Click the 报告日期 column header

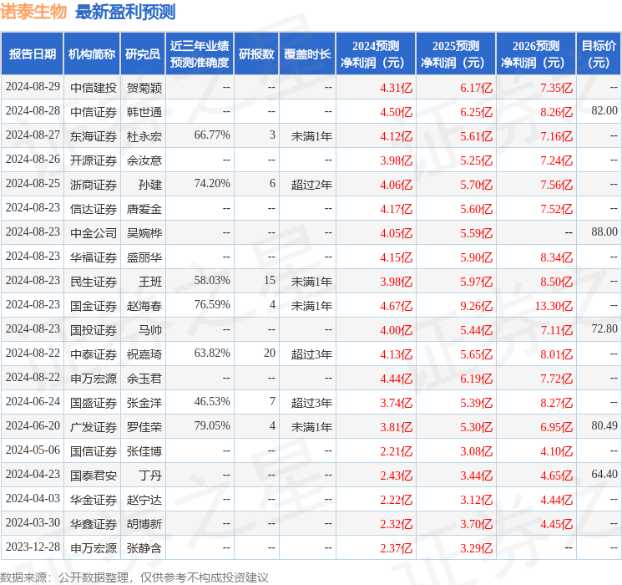point(32,54)
